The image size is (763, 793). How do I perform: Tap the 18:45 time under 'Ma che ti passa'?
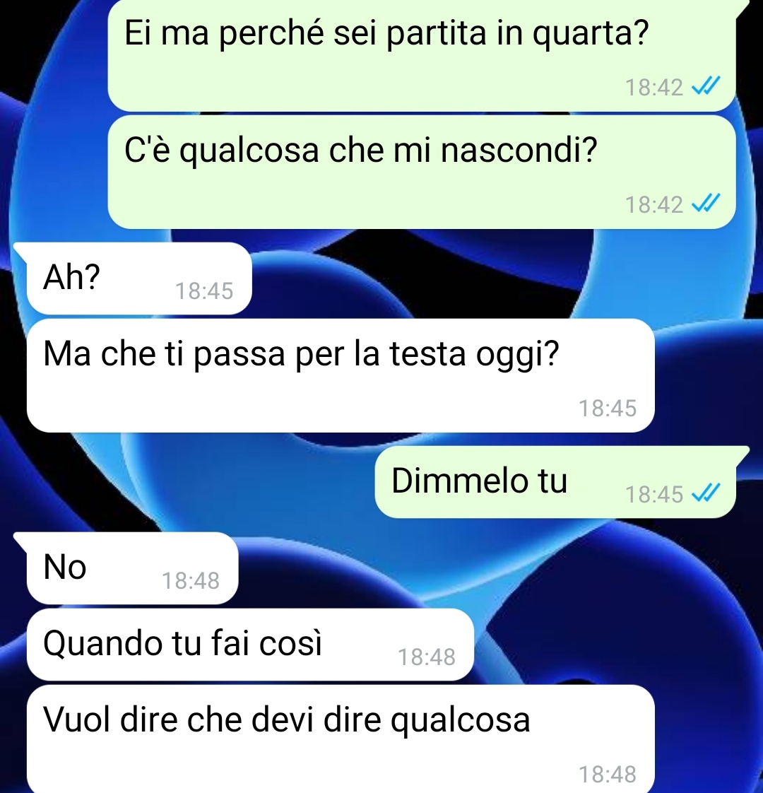point(608,408)
